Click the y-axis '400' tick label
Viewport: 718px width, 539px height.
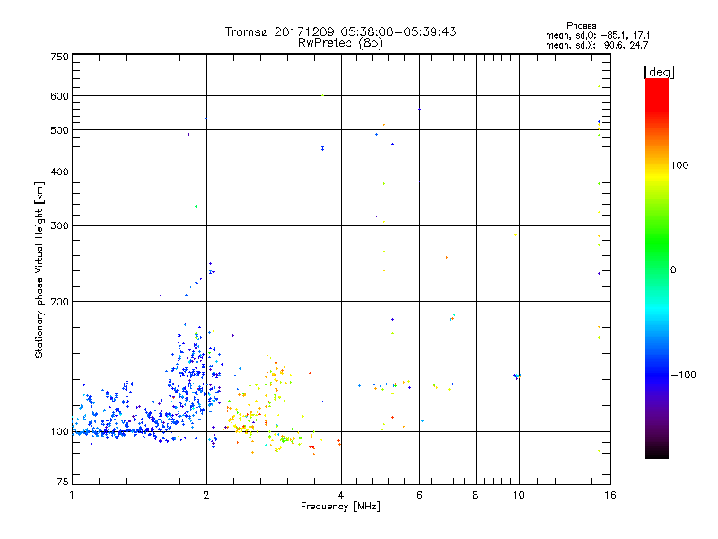click(59, 172)
